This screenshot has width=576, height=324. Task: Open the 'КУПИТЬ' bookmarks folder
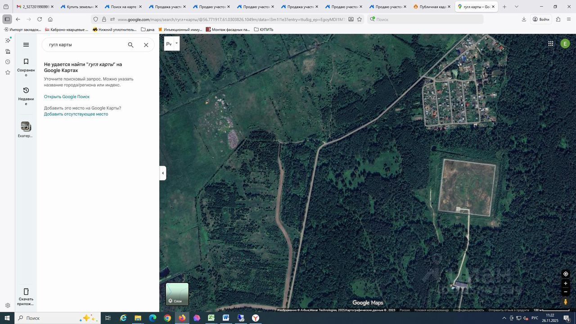264,30
